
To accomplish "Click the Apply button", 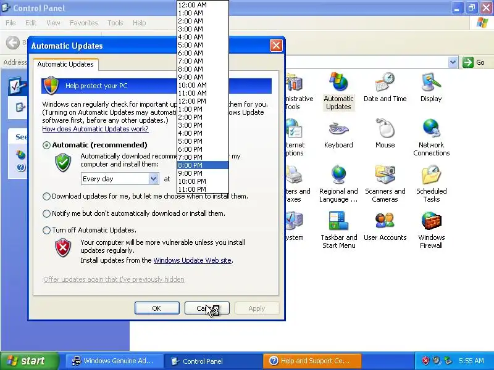I will tap(257, 308).
